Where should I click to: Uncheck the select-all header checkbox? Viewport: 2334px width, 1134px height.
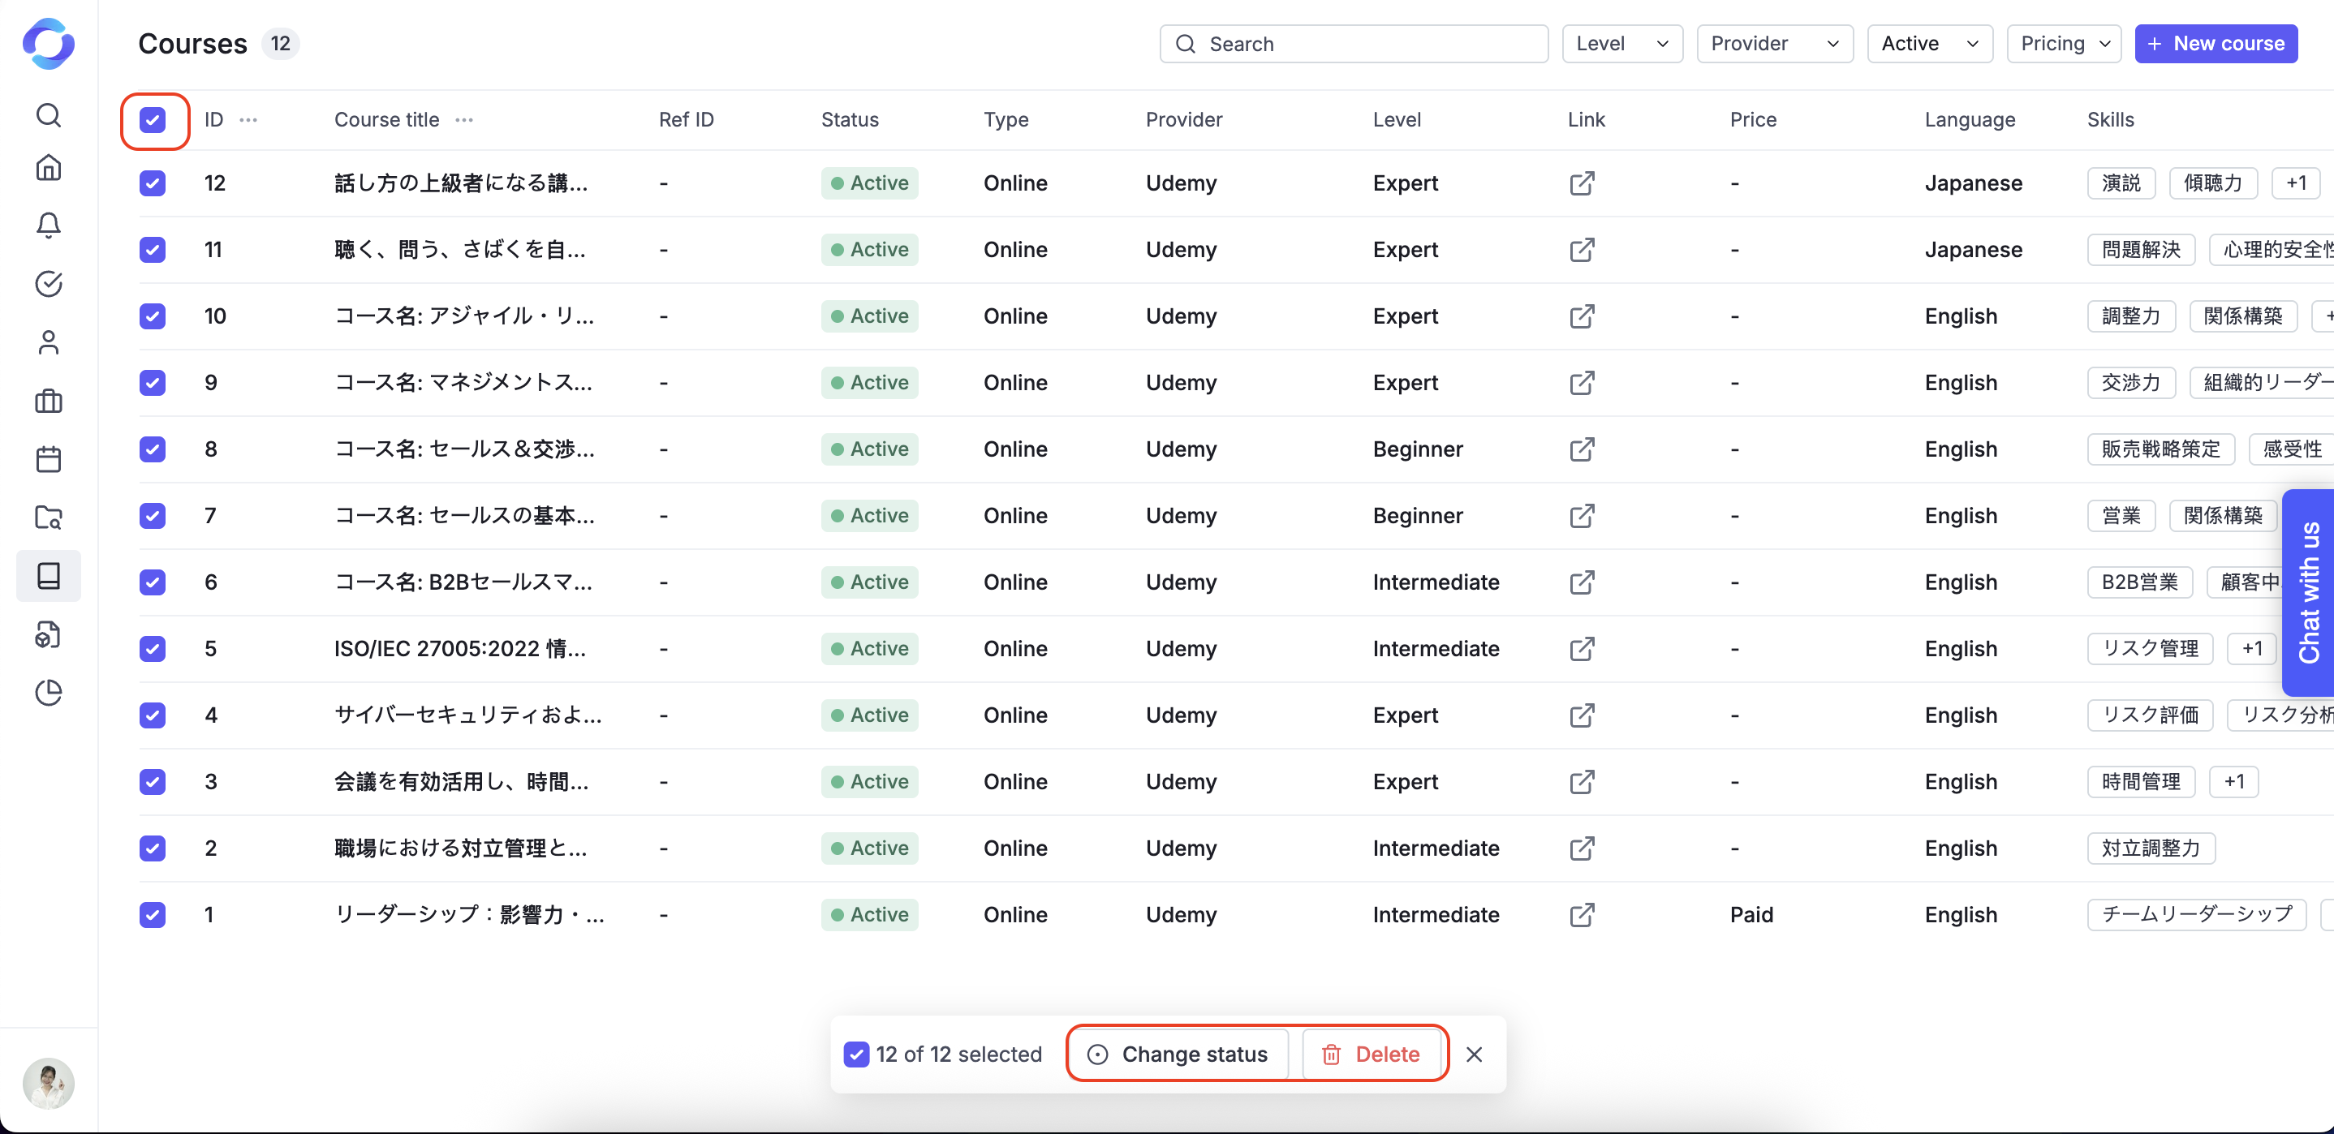(x=153, y=119)
